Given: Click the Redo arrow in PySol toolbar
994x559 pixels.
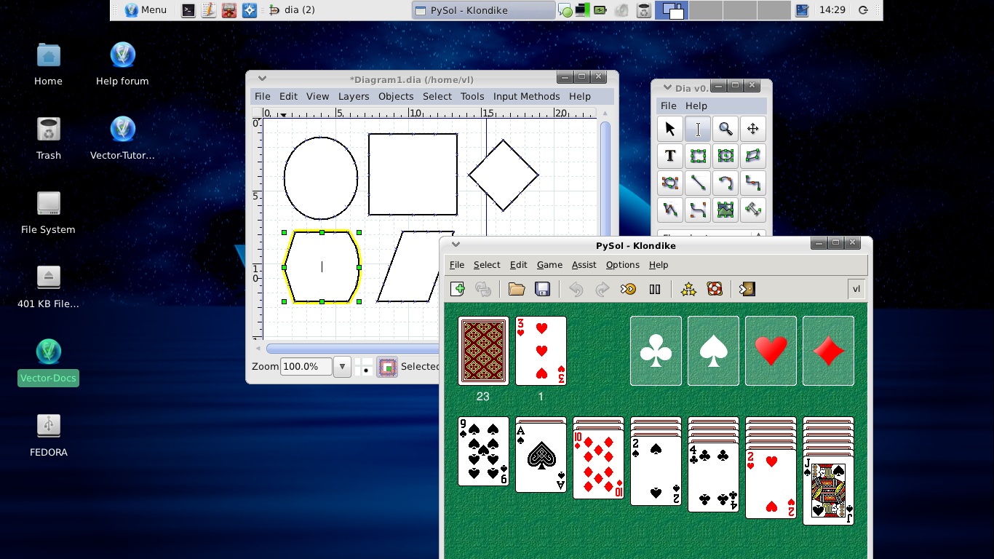Looking at the screenshot, I should tap(602, 289).
